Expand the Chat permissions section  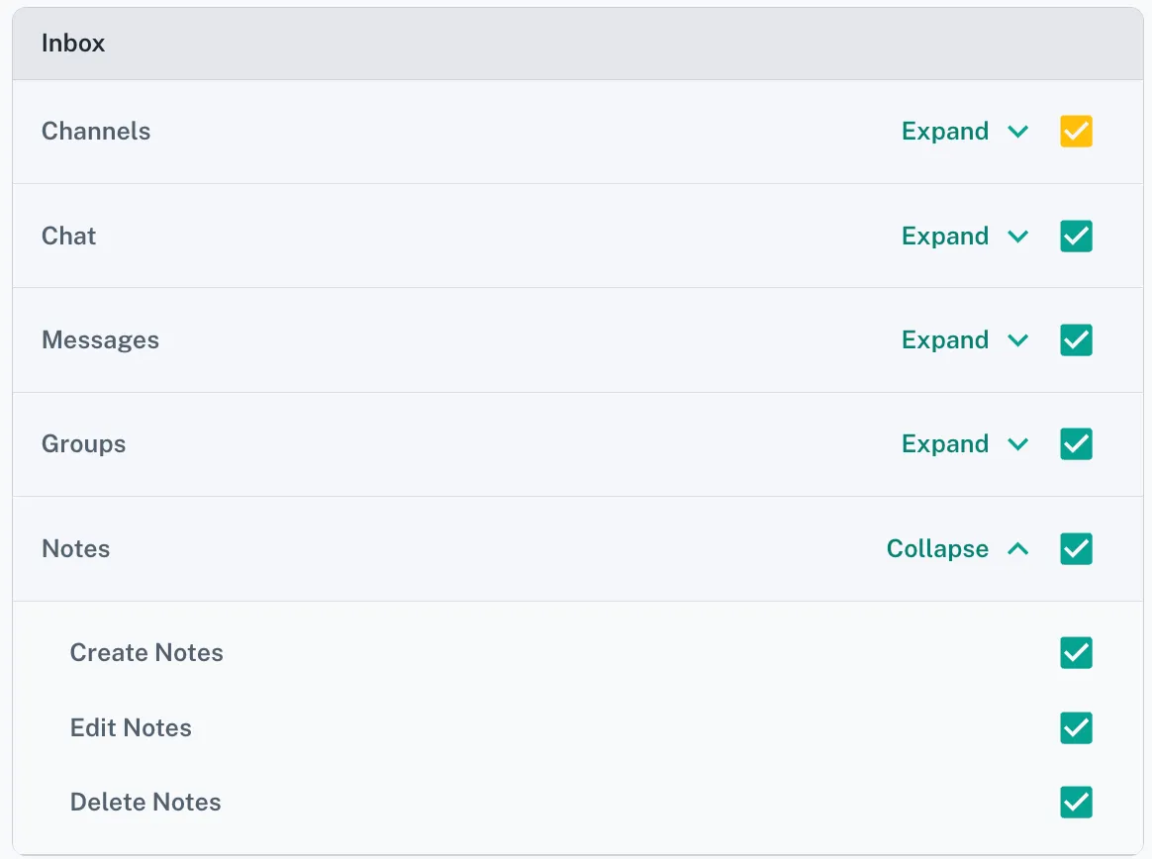click(x=945, y=237)
